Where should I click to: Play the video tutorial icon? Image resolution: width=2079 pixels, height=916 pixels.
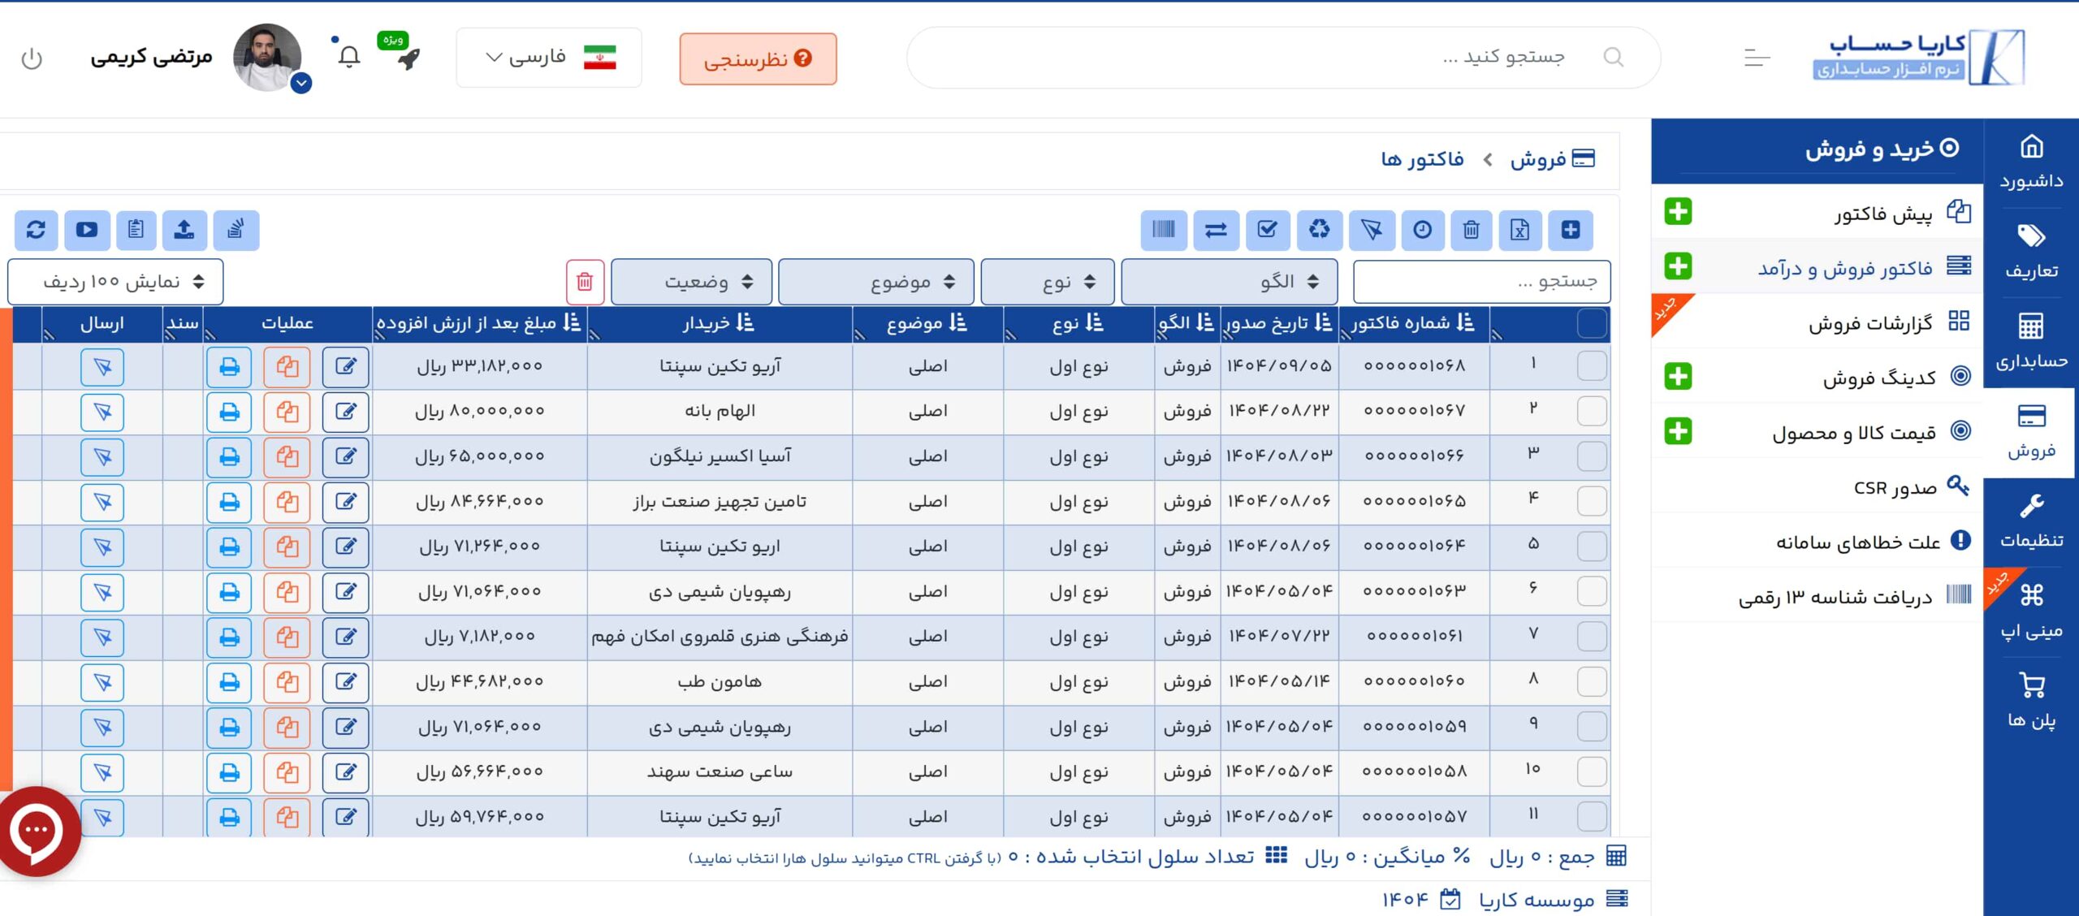pyautogui.click(x=86, y=230)
